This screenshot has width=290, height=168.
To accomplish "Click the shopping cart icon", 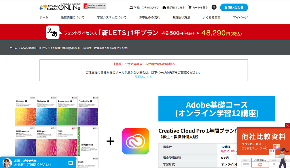I will (x=190, y=7).
